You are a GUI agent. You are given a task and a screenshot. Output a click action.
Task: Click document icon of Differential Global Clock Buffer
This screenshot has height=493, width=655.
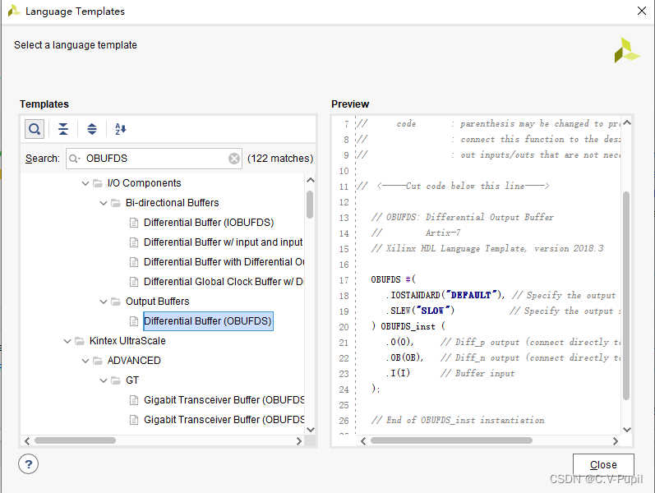pos(134,282)
